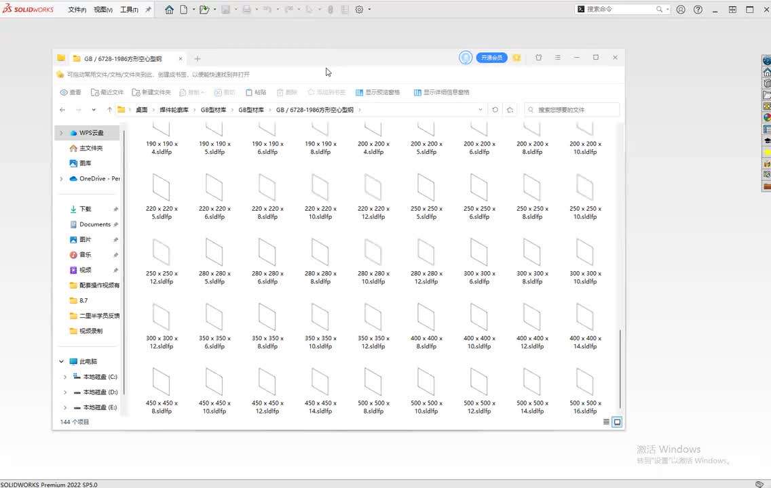This screenshot has height=488, width=771.
Task: Expand the Options gear dropdown arrow
Action: pyautogui.click(x=369, y=9)
